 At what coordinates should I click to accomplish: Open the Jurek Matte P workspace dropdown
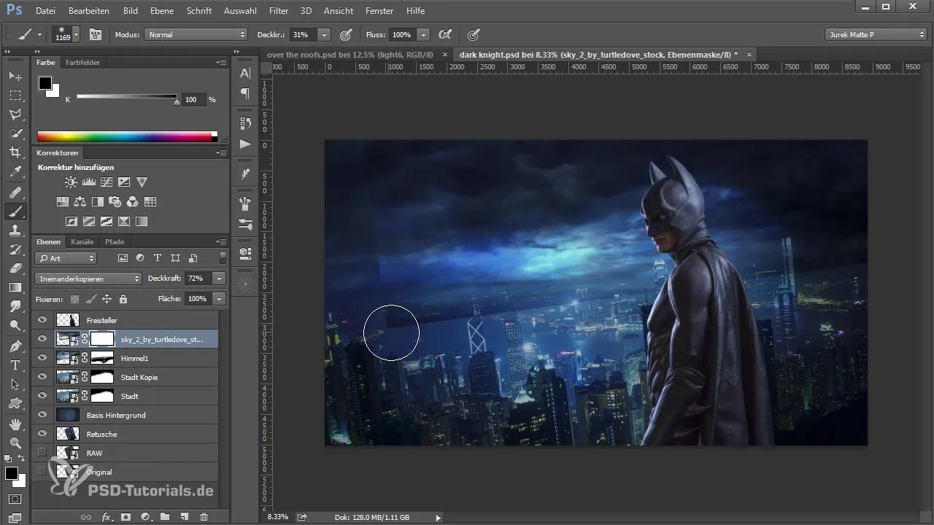(x=876, y=34)
